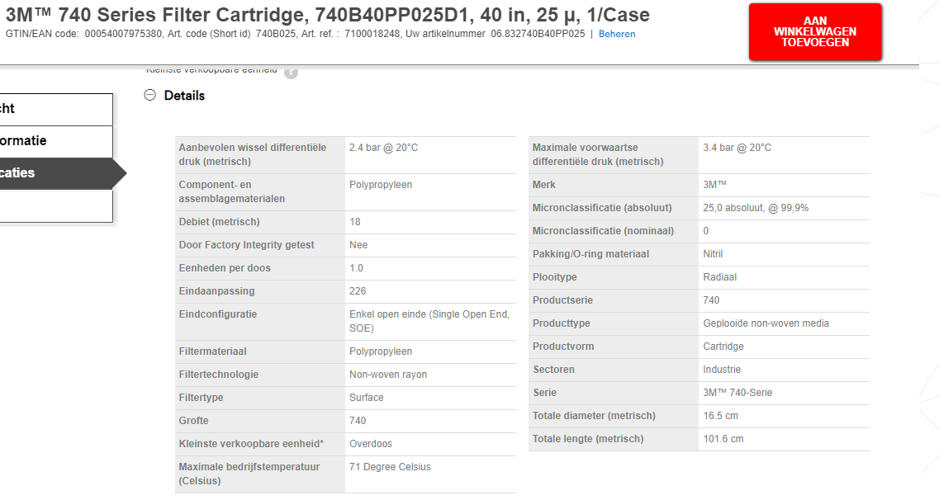Select the value '71 Degree Celsius'
Viewport: 939px width, 500px height.
click(390, 467)
